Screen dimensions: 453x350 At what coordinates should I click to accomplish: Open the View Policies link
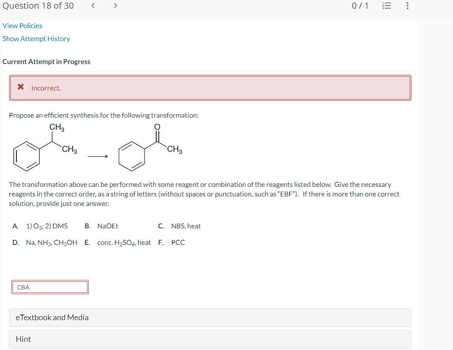pyautogui.click(x=22, y=26)
